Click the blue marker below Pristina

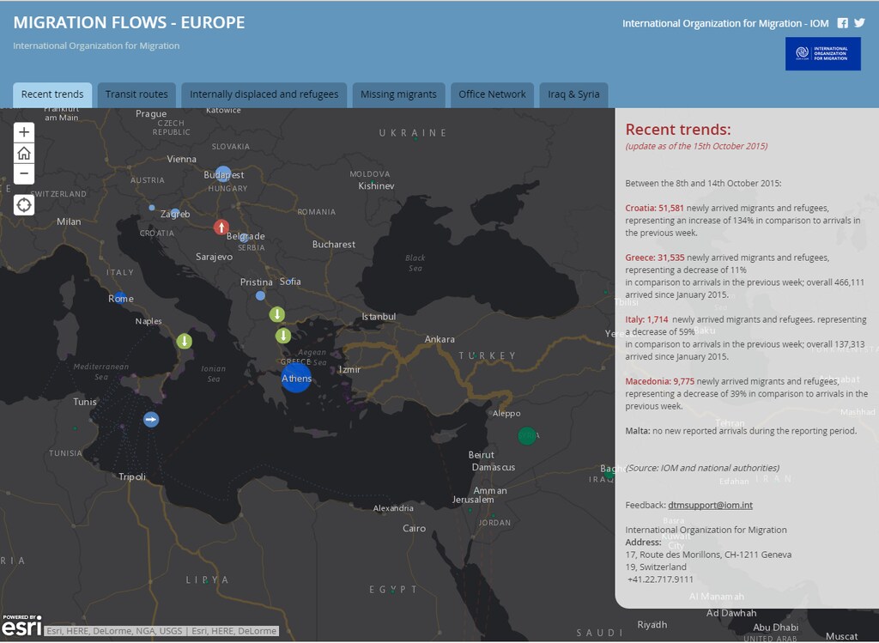pos(260,295)
